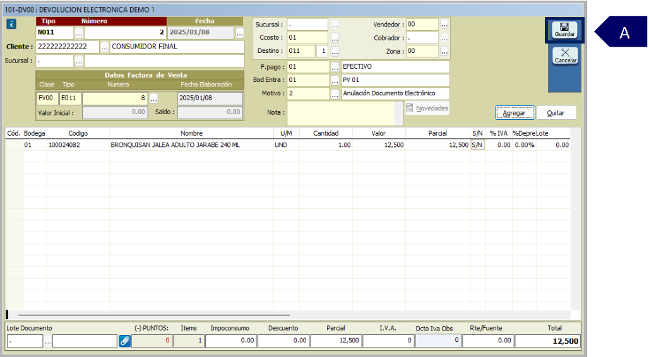649x357 pixels.
Task: Click the Descuento total field
Action: click(283, 341)
